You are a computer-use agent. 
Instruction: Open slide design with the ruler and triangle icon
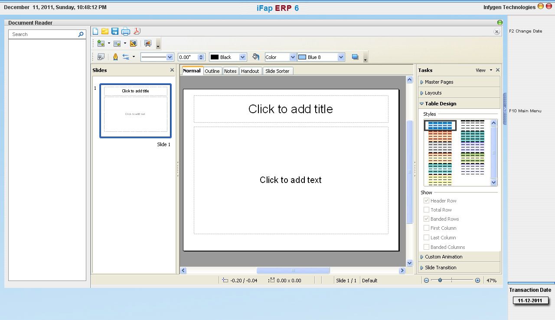point(133,43)
